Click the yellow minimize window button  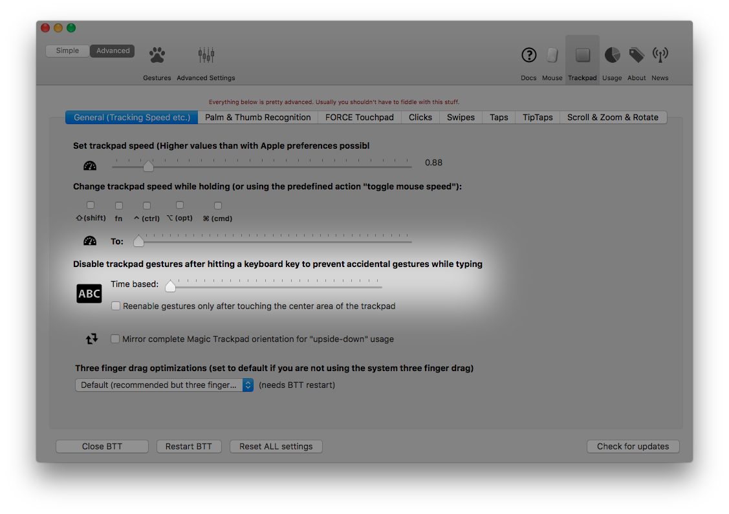(58, 28)
